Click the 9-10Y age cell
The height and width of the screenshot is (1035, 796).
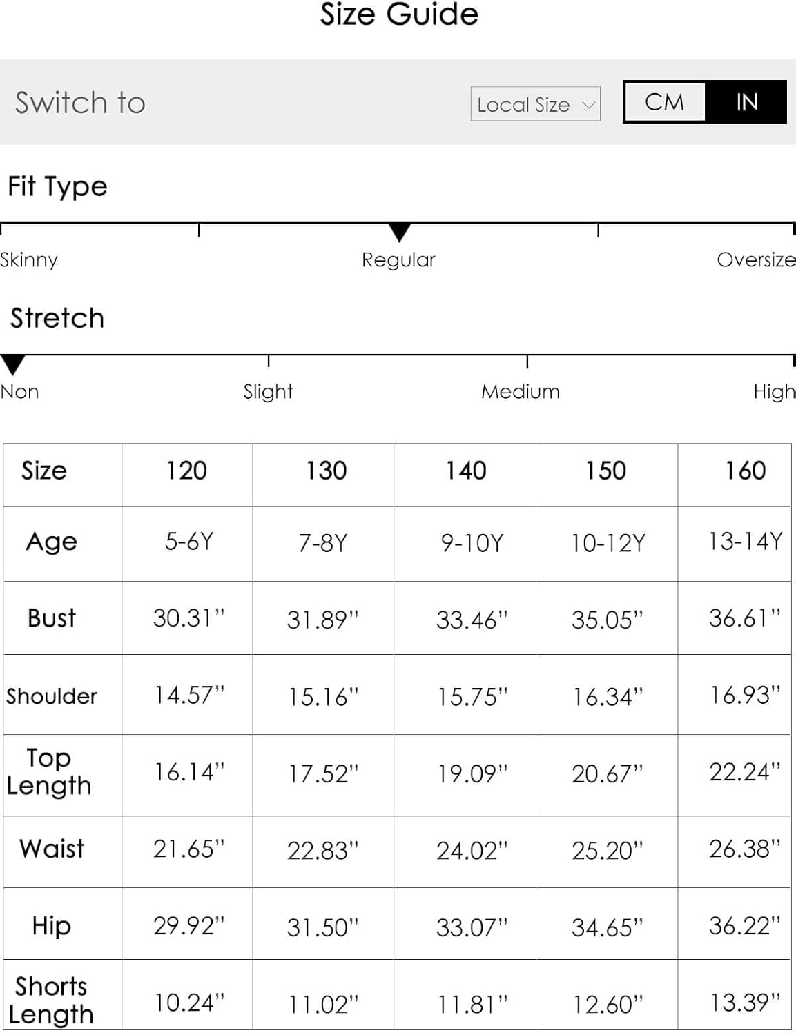pyautogui.click(x=472, y=543)
